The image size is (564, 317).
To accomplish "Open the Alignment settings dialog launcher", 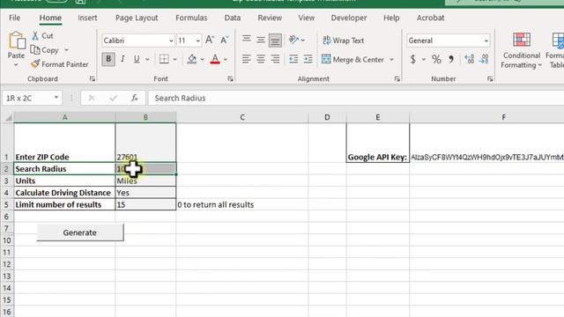I will pos(397,78).
